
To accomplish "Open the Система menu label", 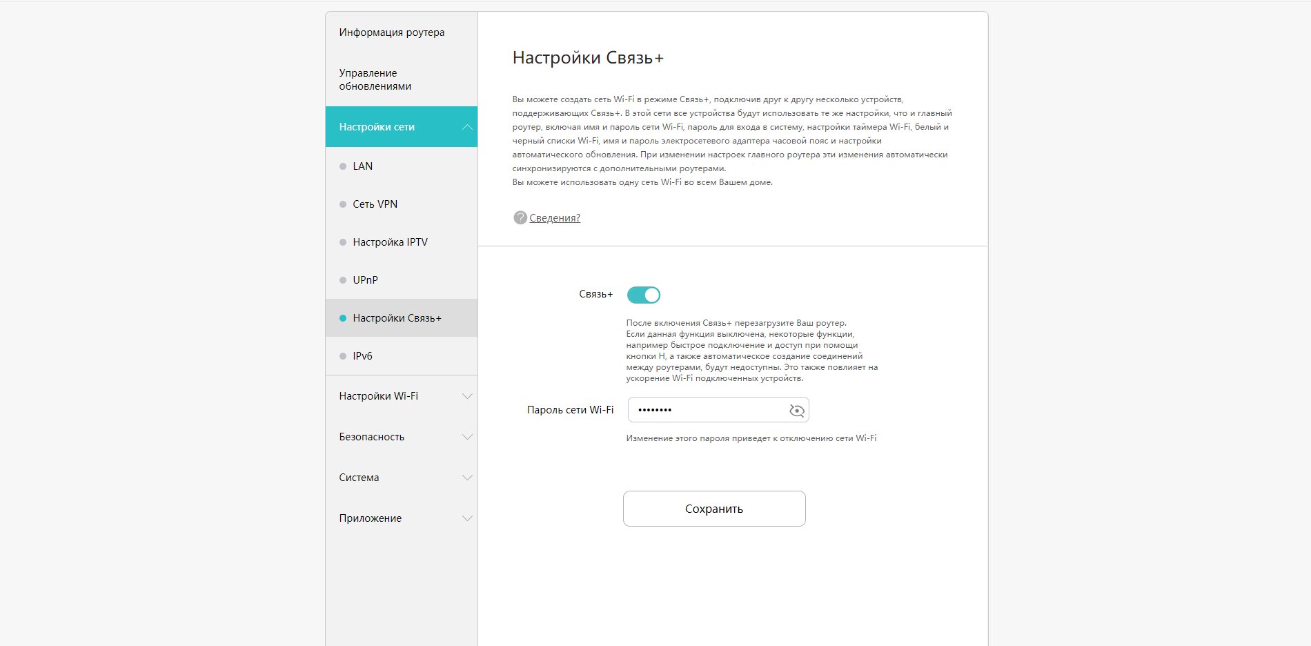I will coord(359,478).
